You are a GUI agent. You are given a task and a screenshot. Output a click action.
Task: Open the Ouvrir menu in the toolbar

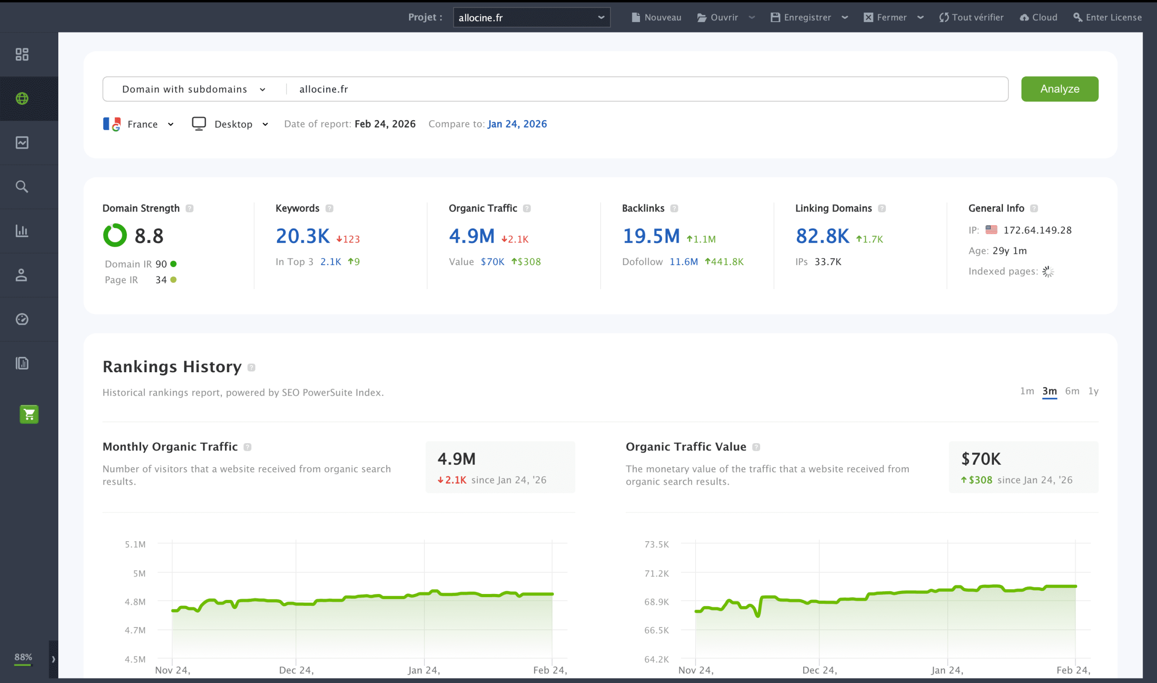tap(723, 18)
